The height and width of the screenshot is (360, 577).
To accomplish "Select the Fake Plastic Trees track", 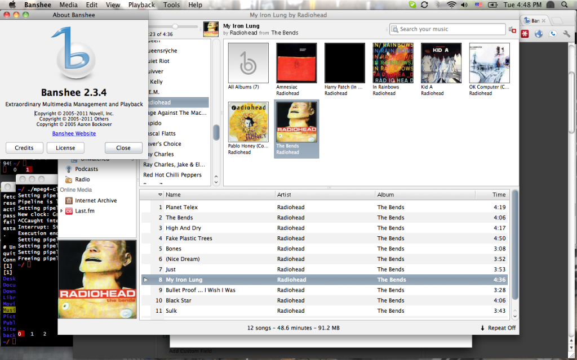I will [325, 238].
